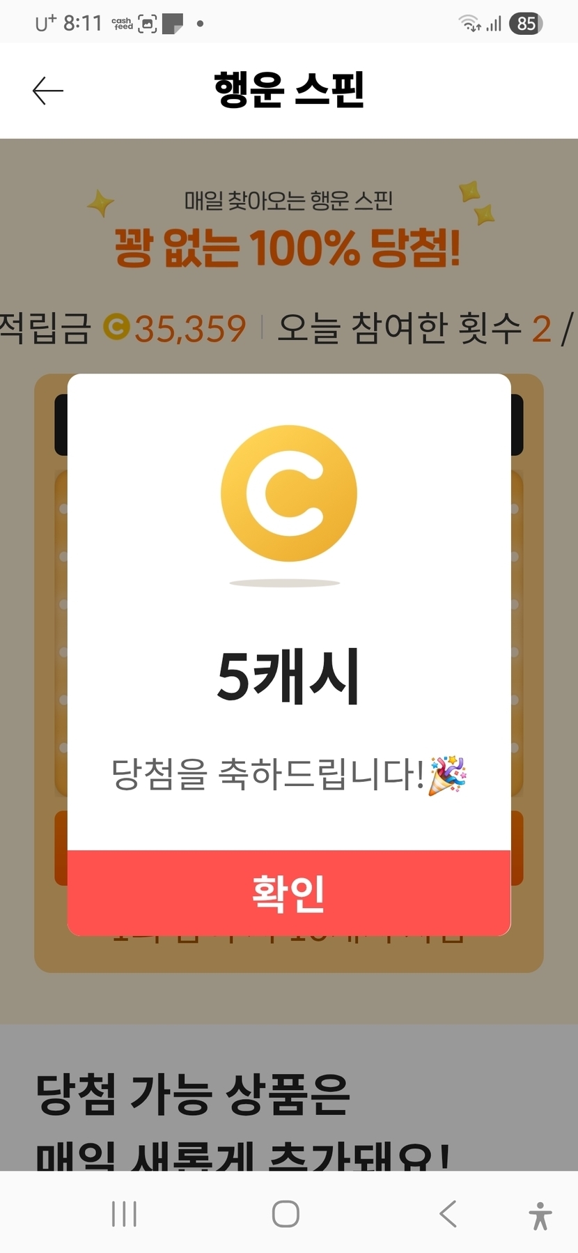
Task: Tap the 행운 스핀 page title
Action: 289,90
